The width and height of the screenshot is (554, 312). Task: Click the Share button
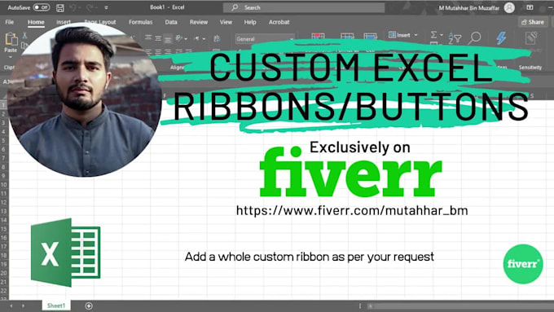tap(533, 22)
